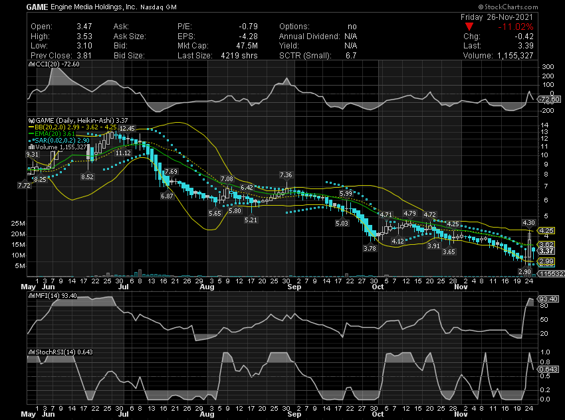Screen dimensions: 565x420
Task: Click the 5.21 price annotation
Action: tap(251, 220)
